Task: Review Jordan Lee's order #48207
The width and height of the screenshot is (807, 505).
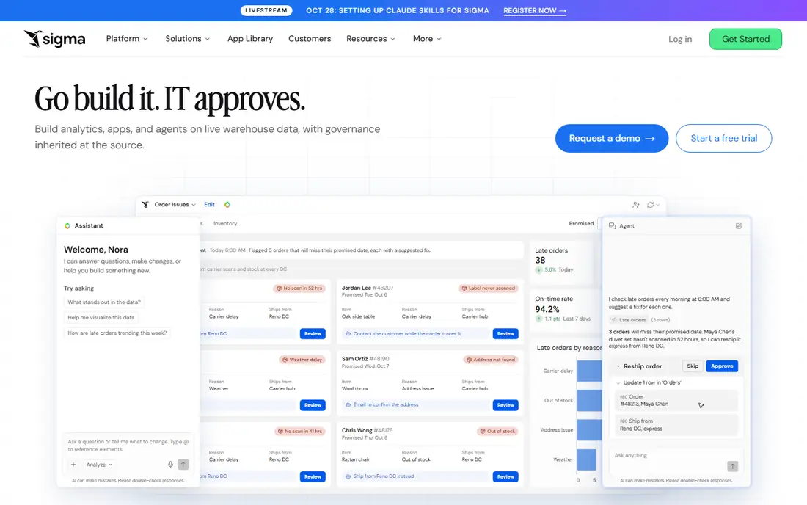Action: [505, 333]
